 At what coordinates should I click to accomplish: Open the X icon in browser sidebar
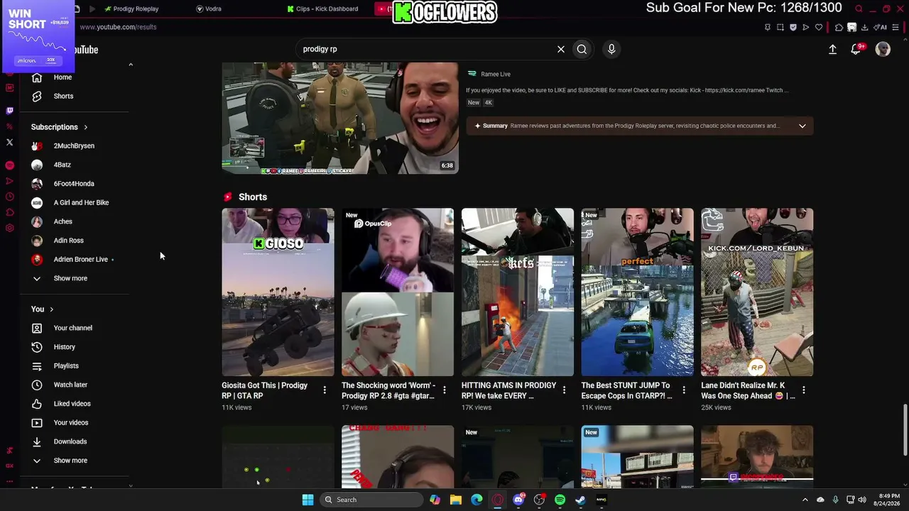click(x=9, y=143)
